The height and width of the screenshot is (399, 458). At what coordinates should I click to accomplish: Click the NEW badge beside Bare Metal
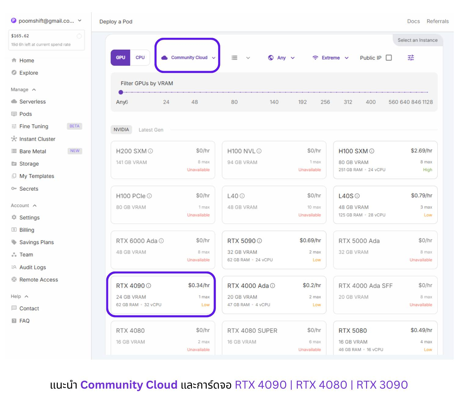click(x=75, y=151)
